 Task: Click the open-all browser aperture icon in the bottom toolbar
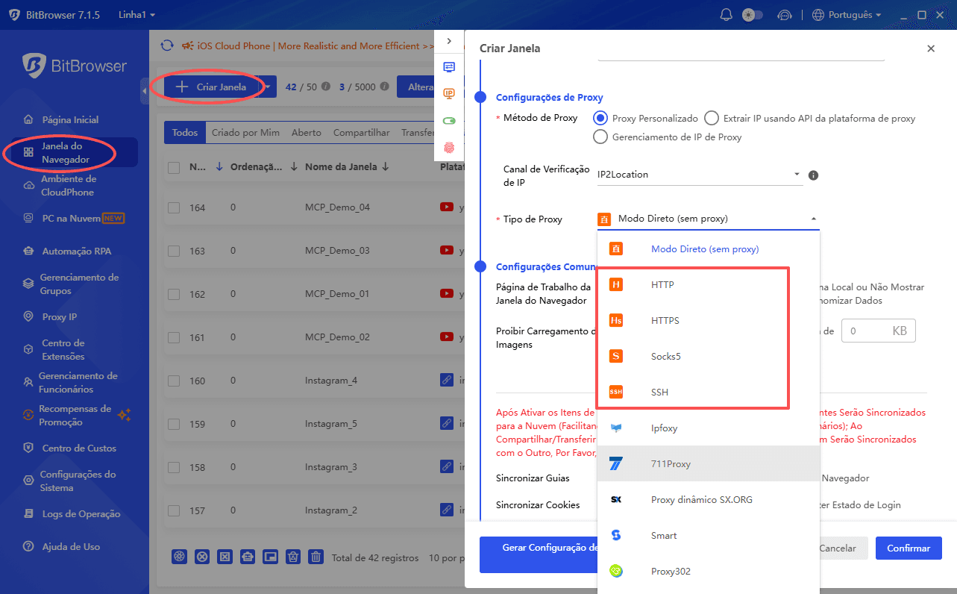(x=179, y=557)
